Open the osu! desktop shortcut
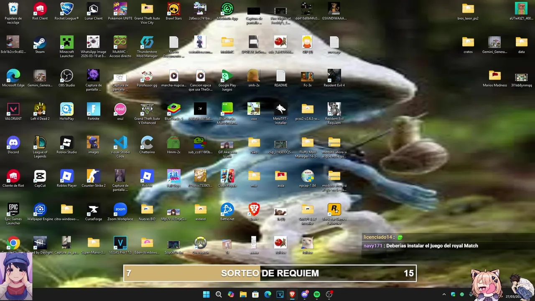The width and height of the screenshot is (535, 301). coord(120,112)
